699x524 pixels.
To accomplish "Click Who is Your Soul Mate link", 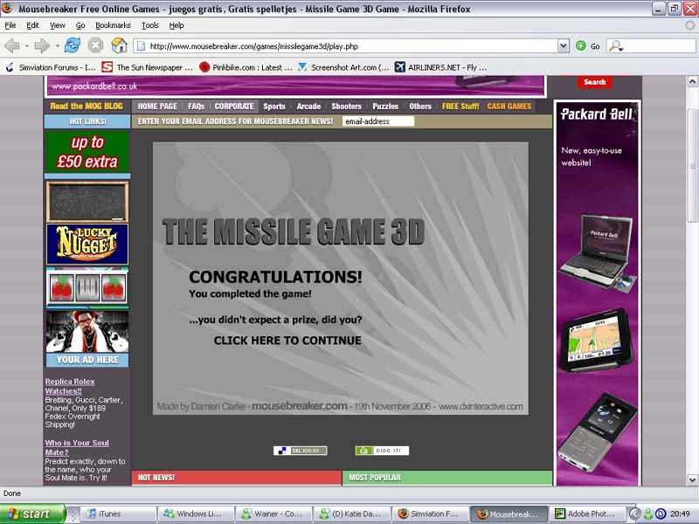I will (x=77, y=447).
